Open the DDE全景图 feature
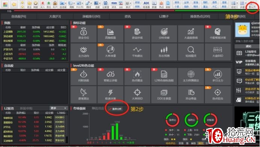 click(x=164, y=95)
